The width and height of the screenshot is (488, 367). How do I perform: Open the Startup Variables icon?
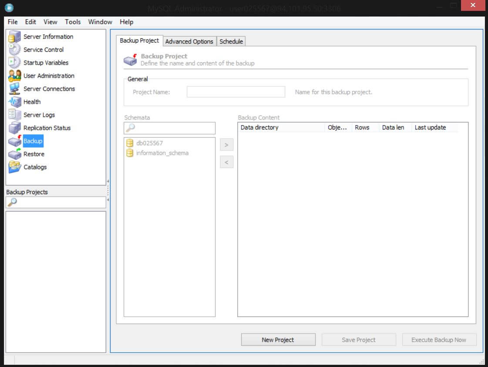coord(14,63)
